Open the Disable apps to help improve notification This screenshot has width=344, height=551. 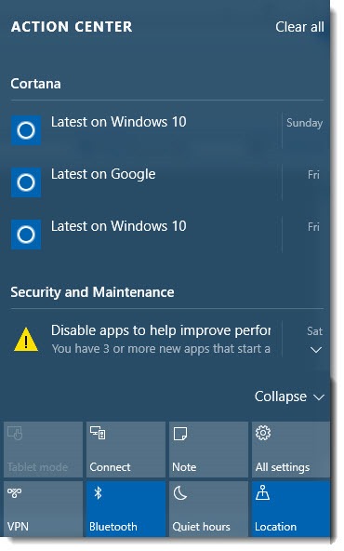[x=167, y=340]
